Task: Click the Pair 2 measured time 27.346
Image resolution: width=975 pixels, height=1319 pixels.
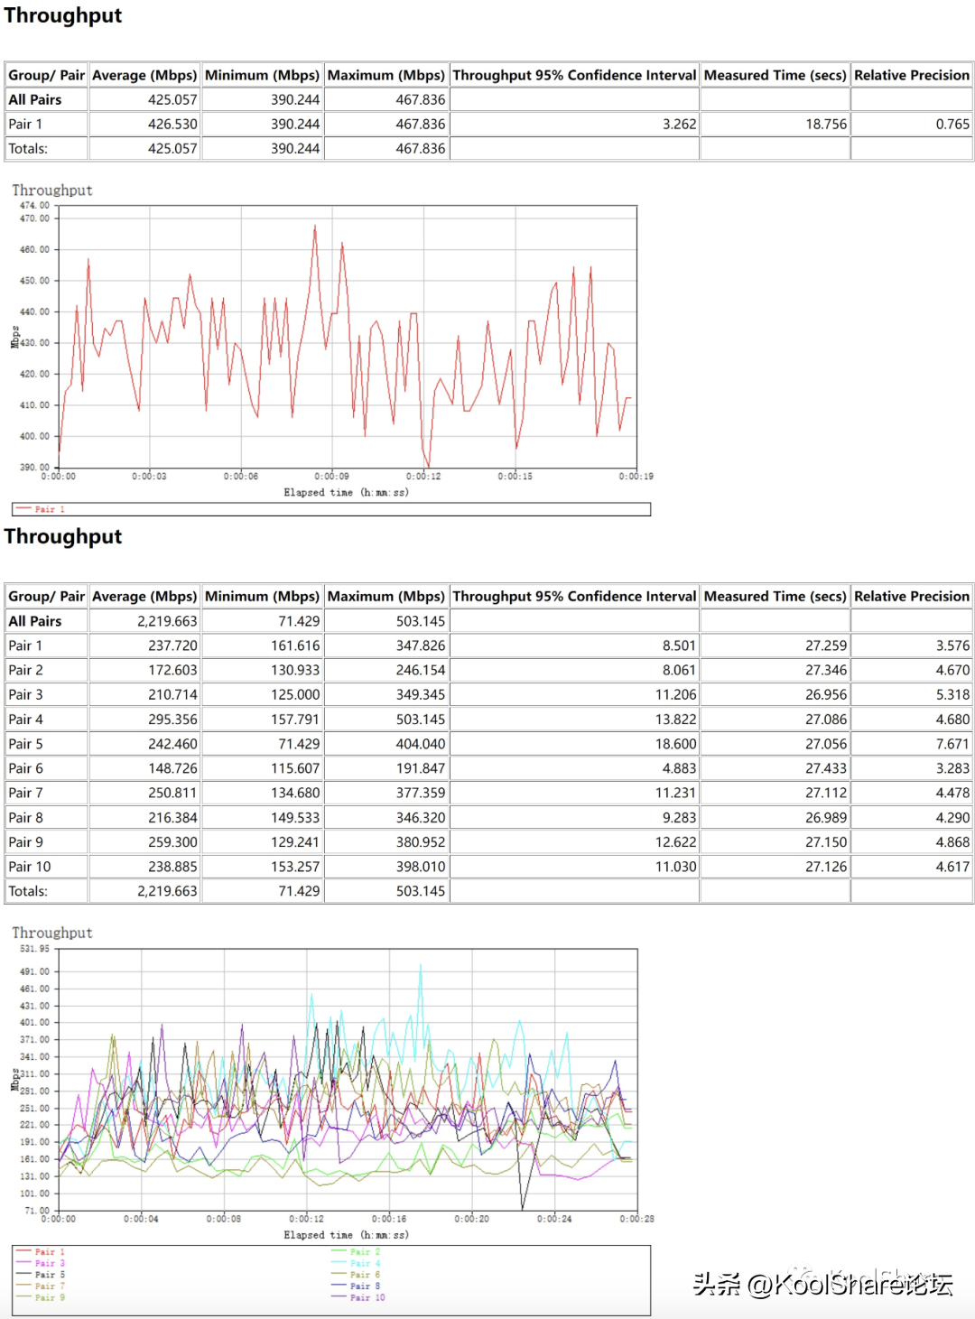Action: point(826,670)
